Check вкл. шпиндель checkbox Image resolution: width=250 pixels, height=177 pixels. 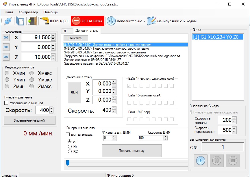[68, 135]
